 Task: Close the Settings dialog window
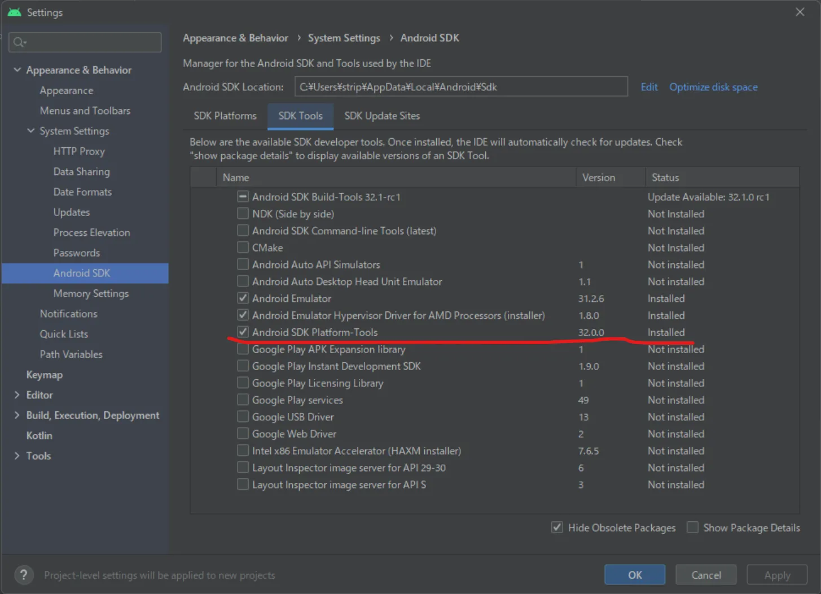(x=800, y=12)
